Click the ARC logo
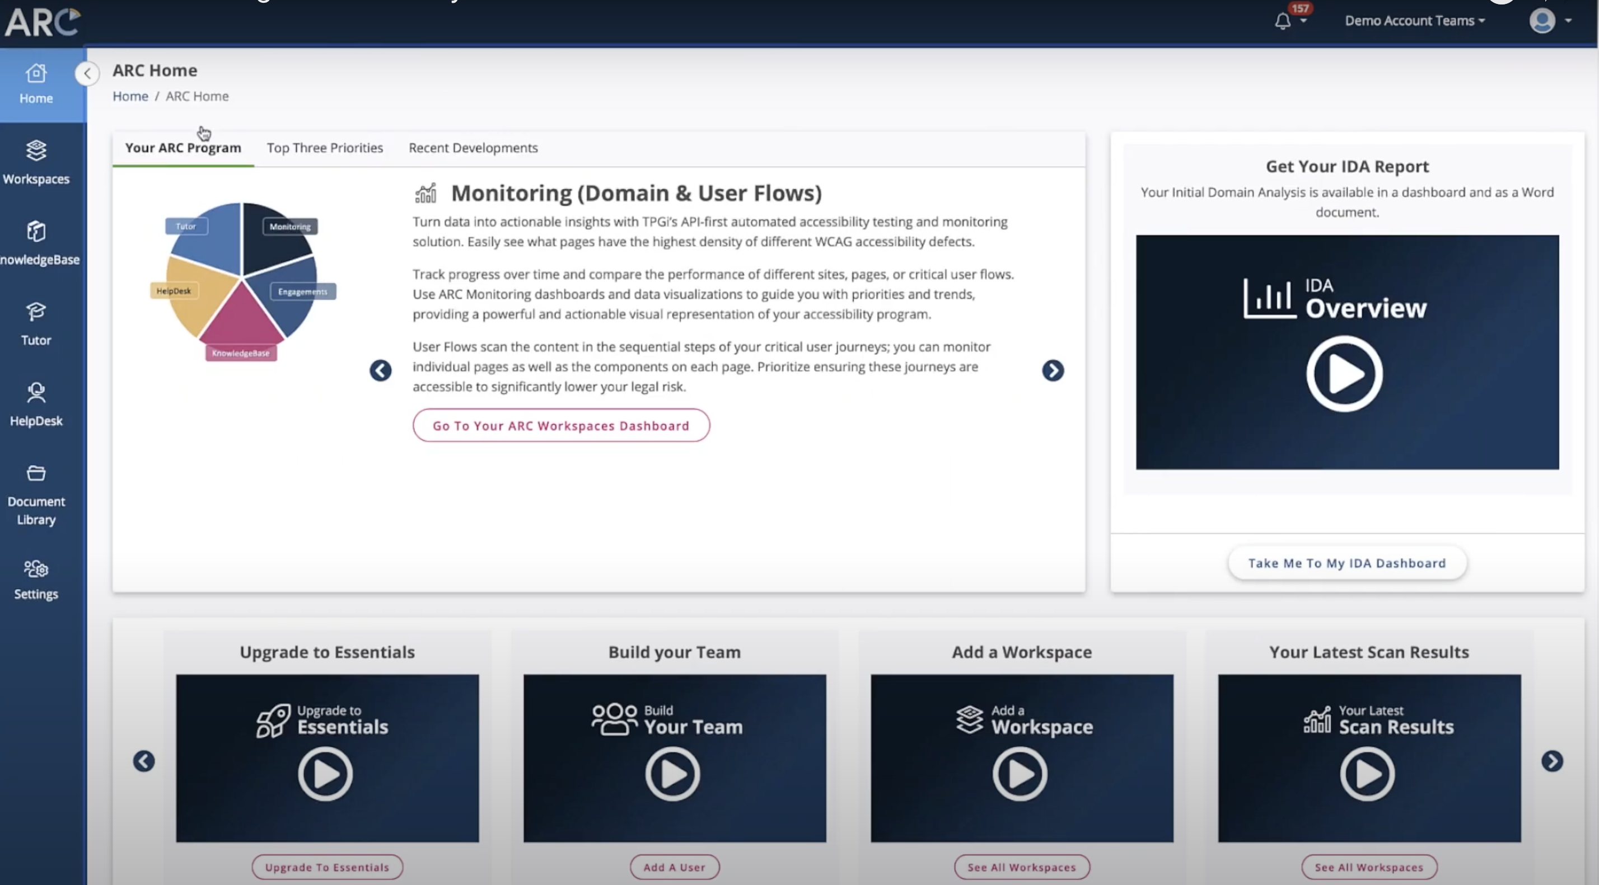The image size is (1599, 885). coord(41,22)
